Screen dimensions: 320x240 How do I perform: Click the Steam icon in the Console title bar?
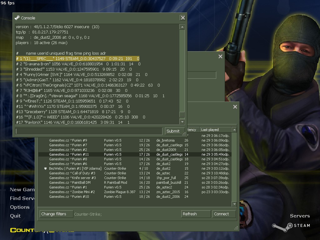pos(17,18)
